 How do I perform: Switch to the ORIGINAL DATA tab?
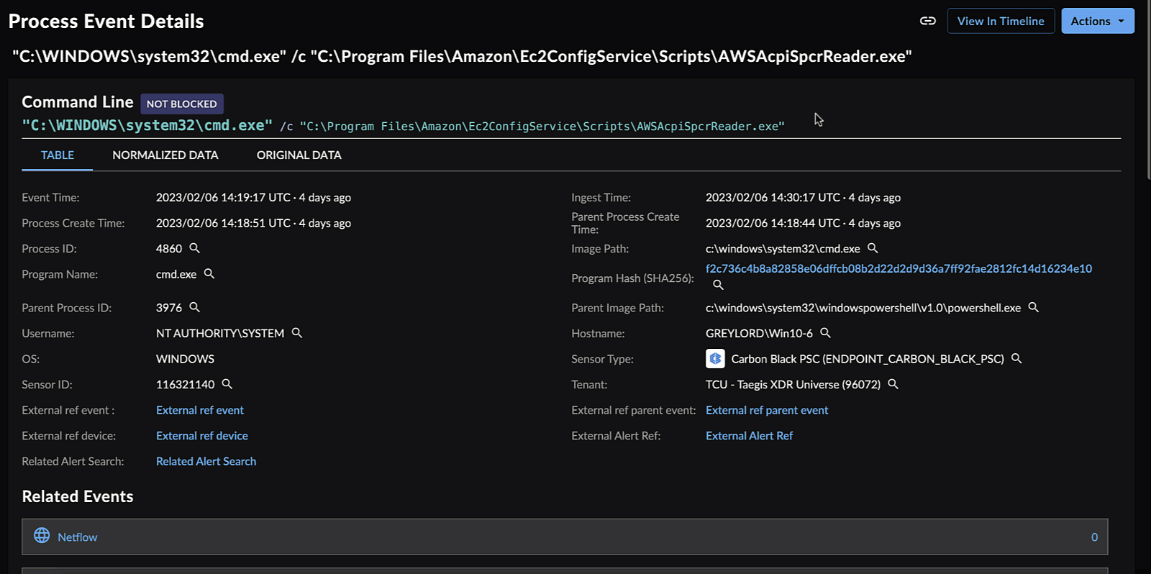coord(299,155)
